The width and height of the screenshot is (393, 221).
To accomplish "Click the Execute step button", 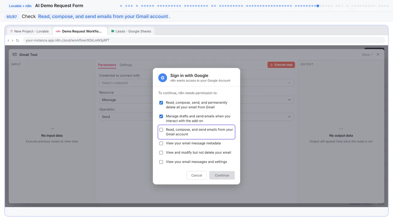I will [281, 65].
